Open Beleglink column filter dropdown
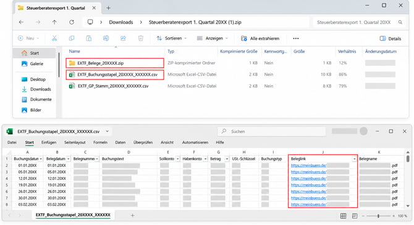The height and width of the screenshot is (225, 414). click(x=354, y=159)
